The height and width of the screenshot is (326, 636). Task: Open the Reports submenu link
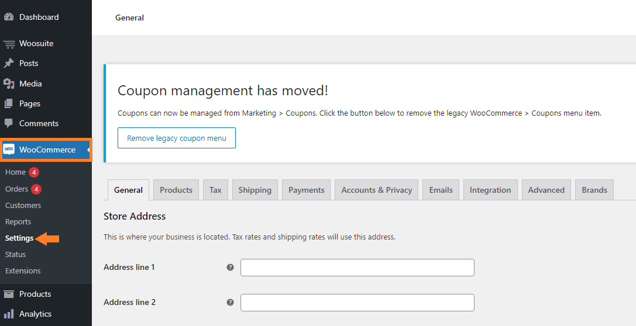point(18,222)
